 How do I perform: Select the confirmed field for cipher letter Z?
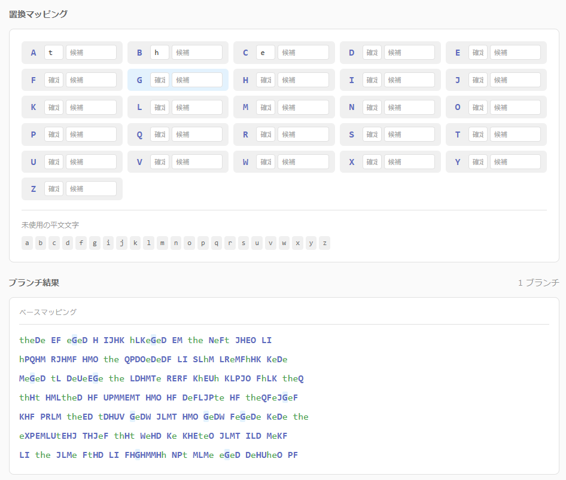[x=54, y=189]
